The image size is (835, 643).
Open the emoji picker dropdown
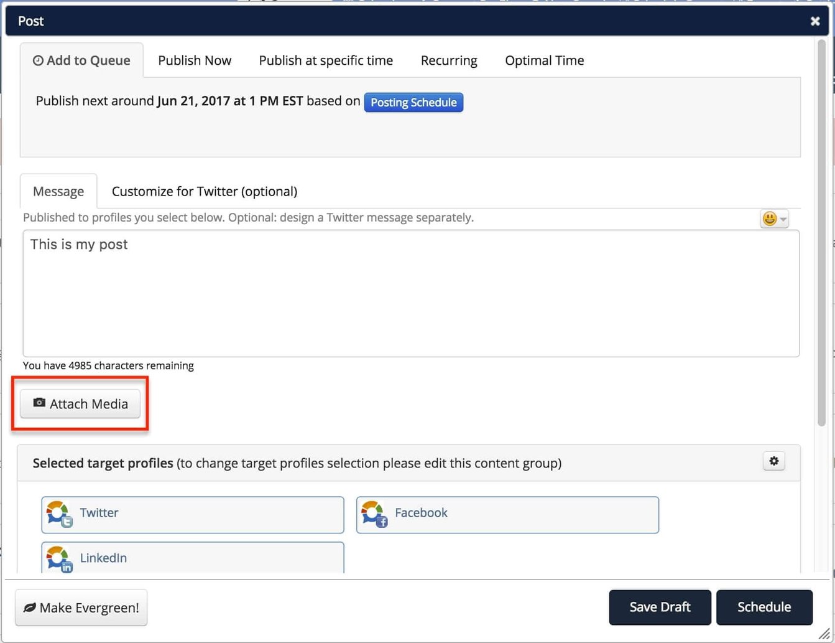click(774, 219)
